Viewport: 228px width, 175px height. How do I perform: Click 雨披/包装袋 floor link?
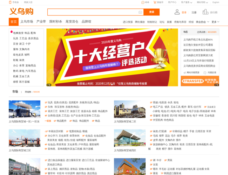(x=160, y=103)
